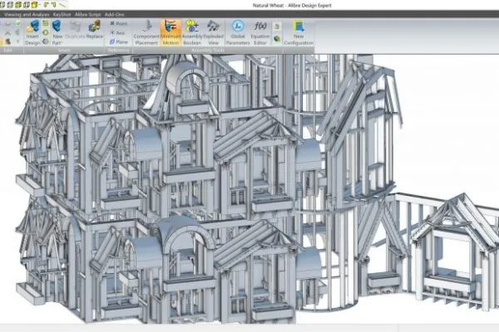Screen dimensions: 499x332
Task: Insert a reference Axis
Action: 117,32
